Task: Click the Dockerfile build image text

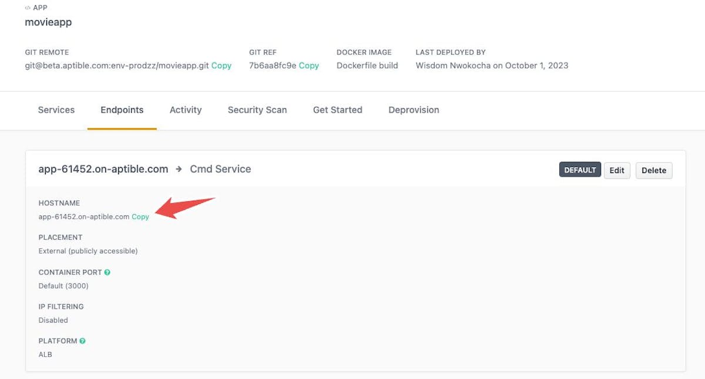Action: pyautogui.click(x=367, y=66)
